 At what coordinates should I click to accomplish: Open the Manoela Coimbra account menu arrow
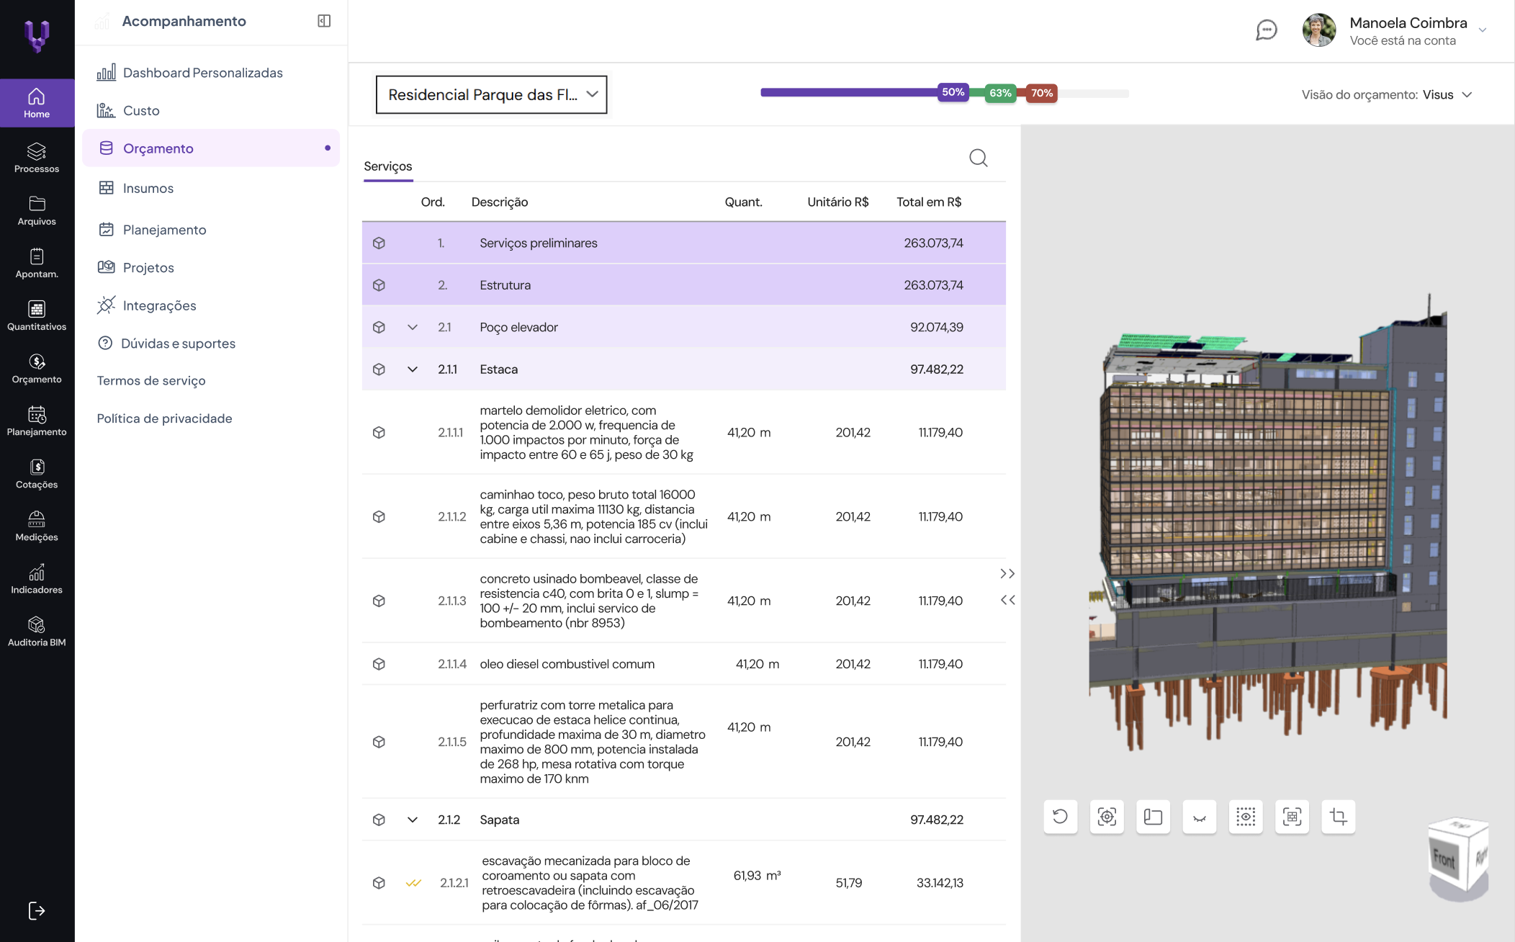point(1483,30)
